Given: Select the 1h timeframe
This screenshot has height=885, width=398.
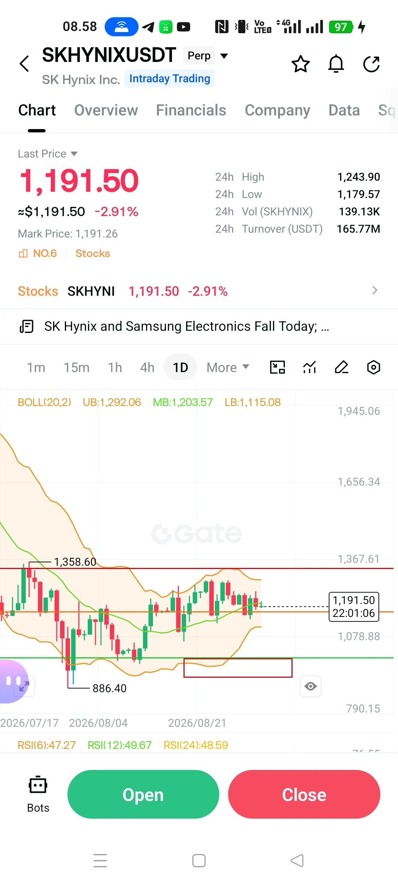Looking at the screenshot, I should pos(115,368).
